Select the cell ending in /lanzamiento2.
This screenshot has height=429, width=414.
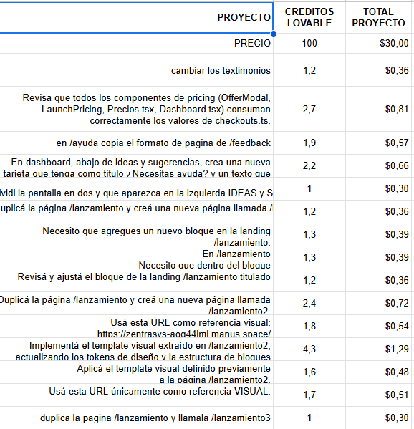(136, 304)
